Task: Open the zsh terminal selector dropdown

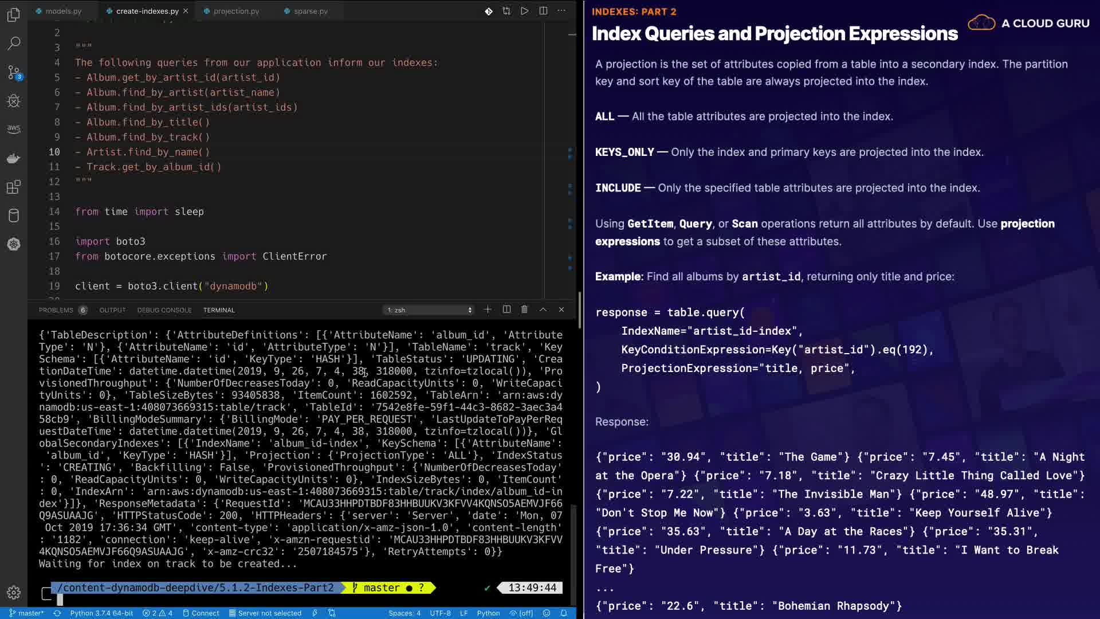Action: coord(430,310)
